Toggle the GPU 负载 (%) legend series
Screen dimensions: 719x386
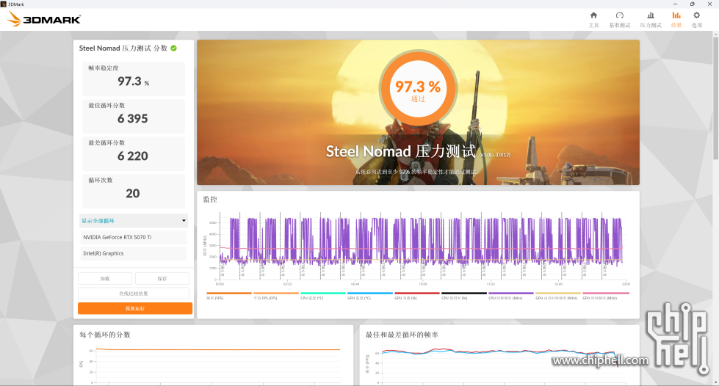pos(417,296)
